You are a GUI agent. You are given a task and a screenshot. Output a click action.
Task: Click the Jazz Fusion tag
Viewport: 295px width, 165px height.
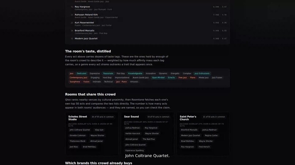click(217, 78)
